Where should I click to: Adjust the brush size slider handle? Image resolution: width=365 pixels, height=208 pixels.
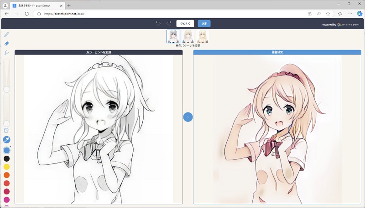6,89
